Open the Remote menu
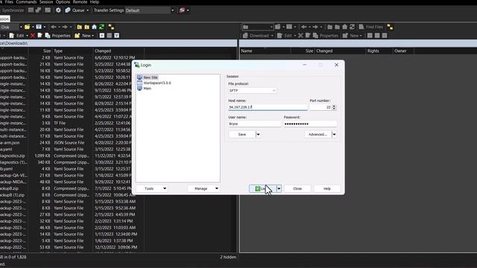477x268 pixels. click(80, 2)
